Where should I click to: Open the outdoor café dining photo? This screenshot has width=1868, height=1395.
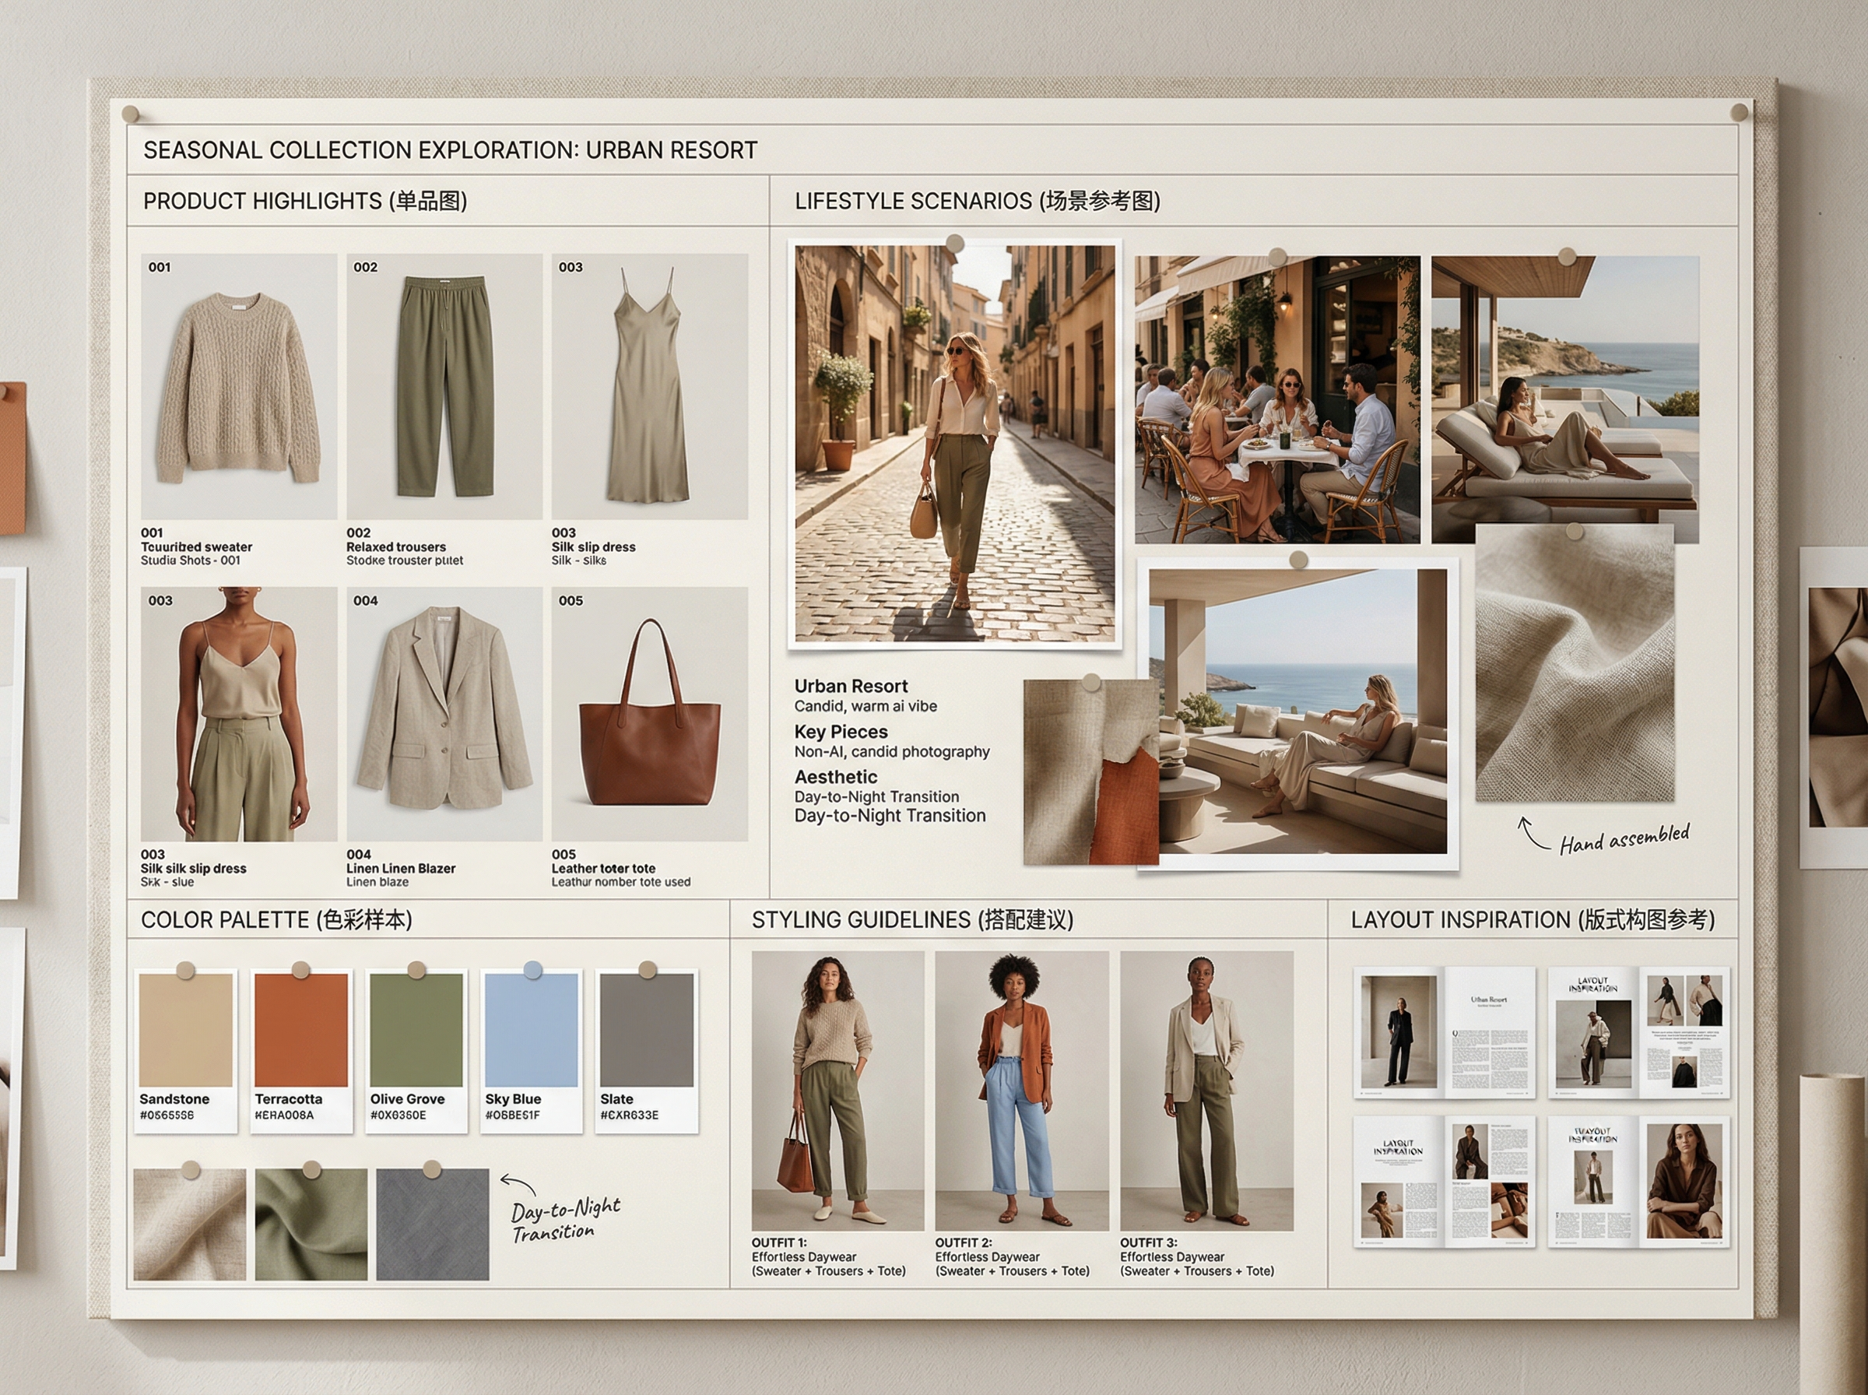[x=1276, y=400]
